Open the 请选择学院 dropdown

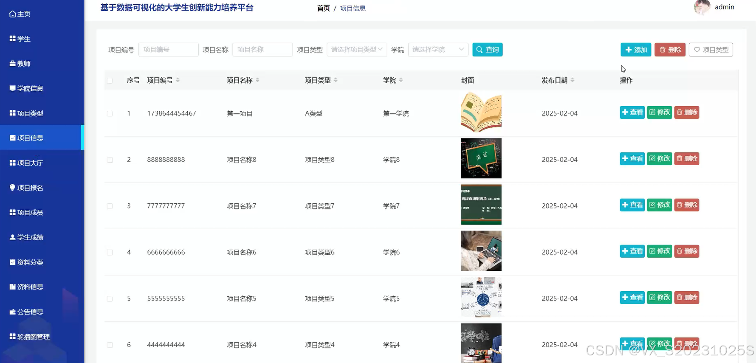438,50
